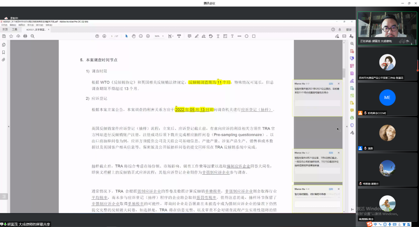Image resolution: width=419 pixels, height=227 pixels.
Task: Close the AD0021 document tab
Action: (49, 29)
